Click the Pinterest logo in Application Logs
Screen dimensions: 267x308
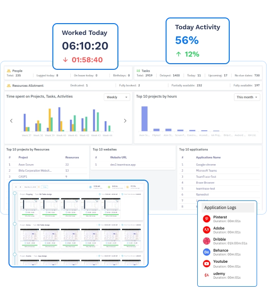point(207,219)
